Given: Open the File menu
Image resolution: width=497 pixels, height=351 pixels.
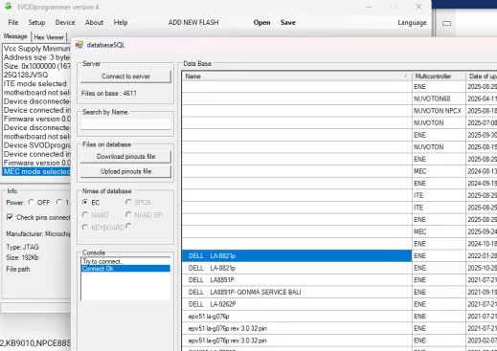Looking at the screenshot, I should click(x=13, y=22).
